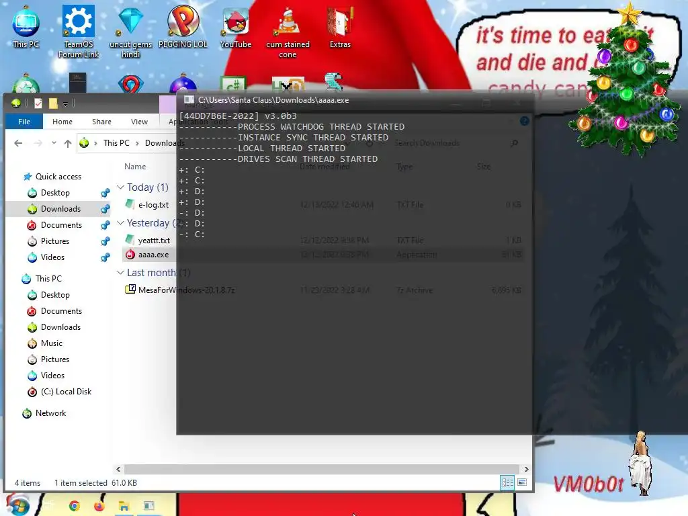Select the aaaa.exe file
This screenshot has width=688, height=516.
tap(153, 255)
